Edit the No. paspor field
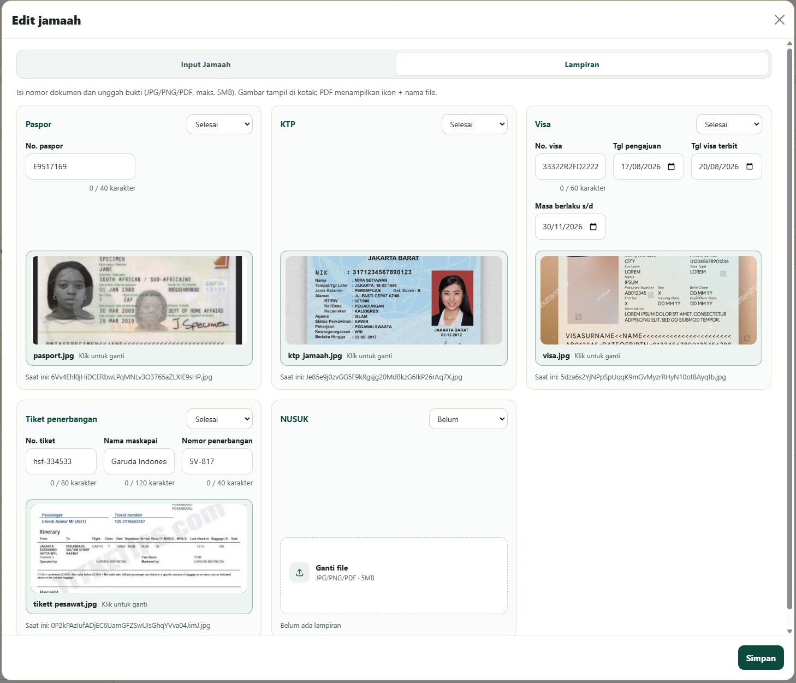 80,167
